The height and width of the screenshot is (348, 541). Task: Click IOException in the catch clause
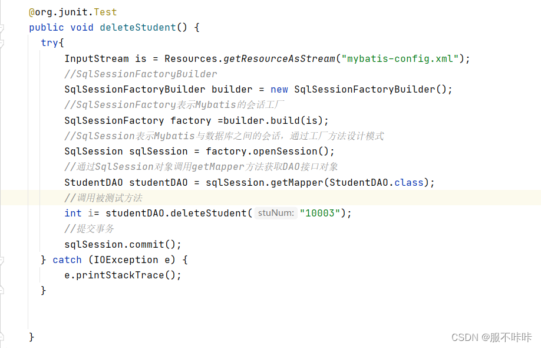coord(126,260)
